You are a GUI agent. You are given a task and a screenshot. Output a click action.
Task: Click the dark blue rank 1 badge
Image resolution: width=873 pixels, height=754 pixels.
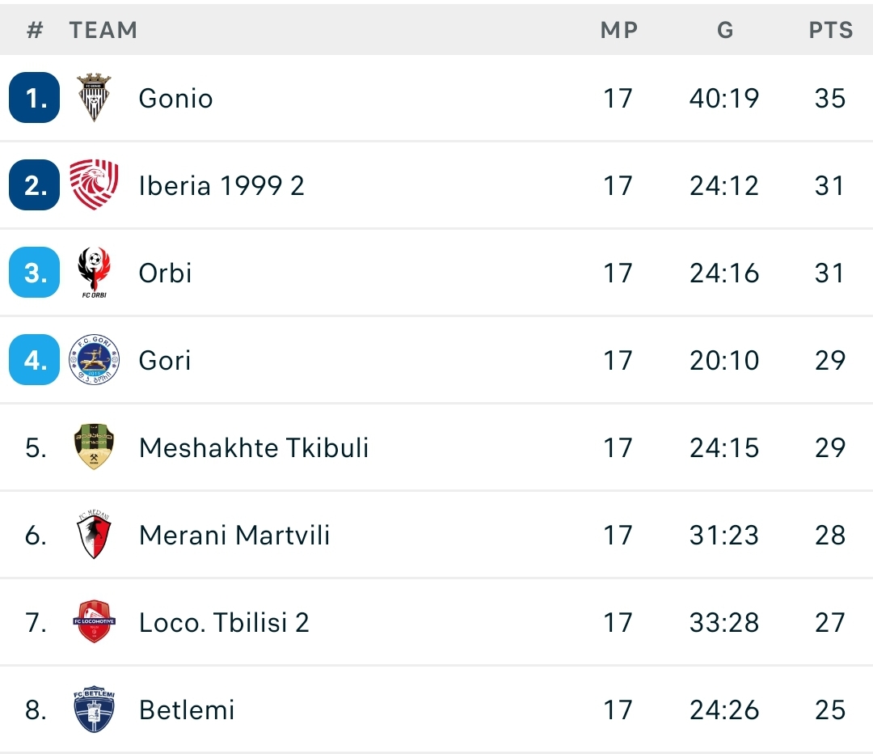click(x=35, y=98)
